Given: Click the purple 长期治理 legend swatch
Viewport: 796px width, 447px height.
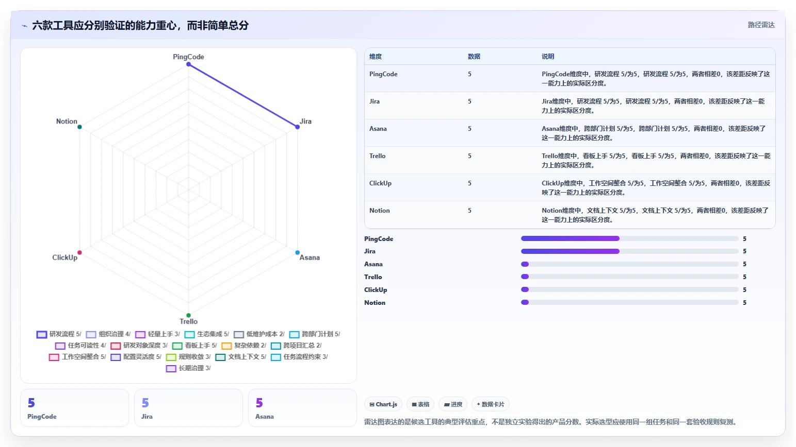Looking at the screenshot, I should 171,369.
